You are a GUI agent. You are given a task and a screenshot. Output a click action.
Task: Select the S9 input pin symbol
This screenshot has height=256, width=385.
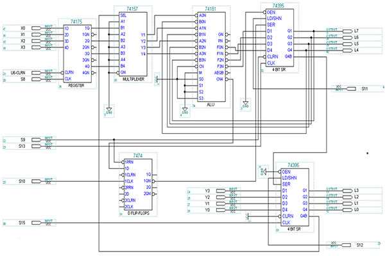37,140
